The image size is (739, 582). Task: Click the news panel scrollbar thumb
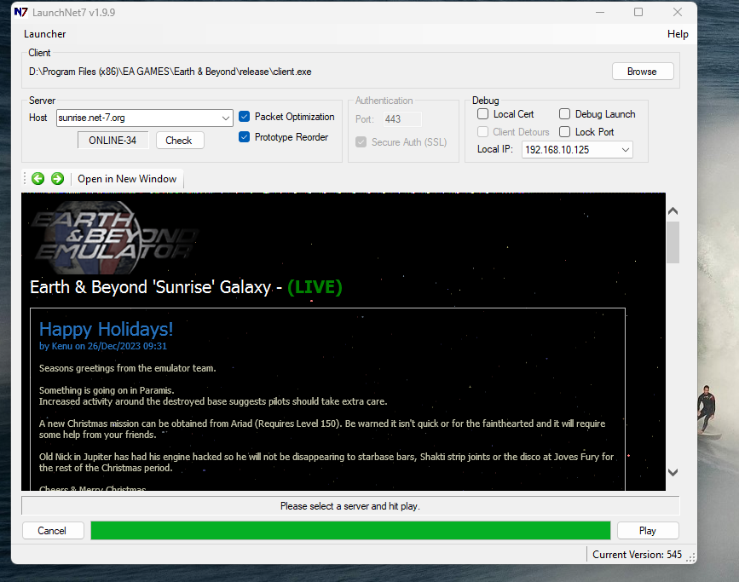pos(673,242)
